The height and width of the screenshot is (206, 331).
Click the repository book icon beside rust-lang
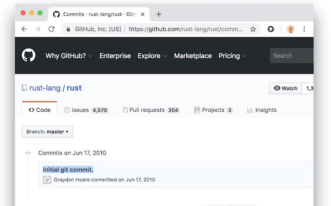pos(24,88)
